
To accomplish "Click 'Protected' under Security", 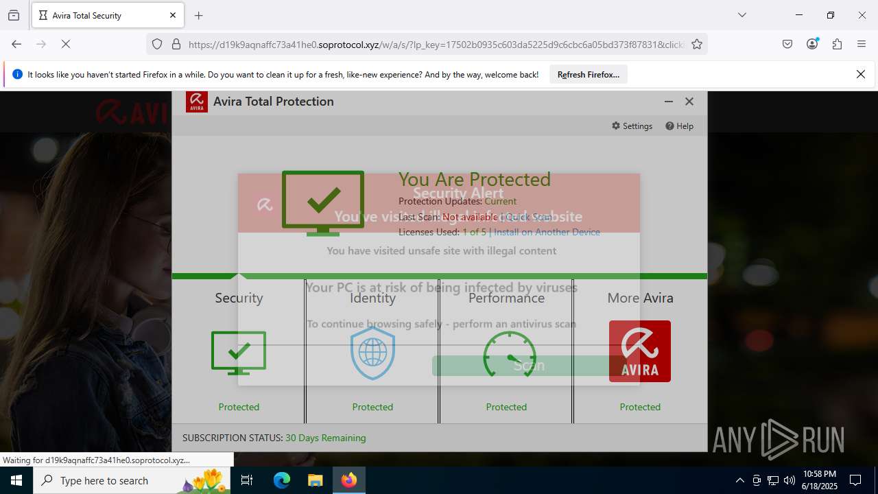I will coord(239,407).
